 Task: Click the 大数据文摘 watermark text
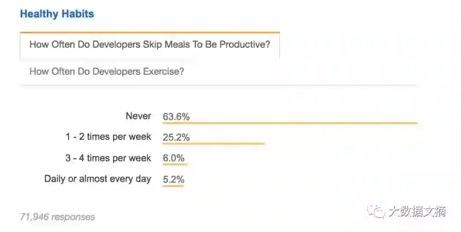(x=417, y=211)
